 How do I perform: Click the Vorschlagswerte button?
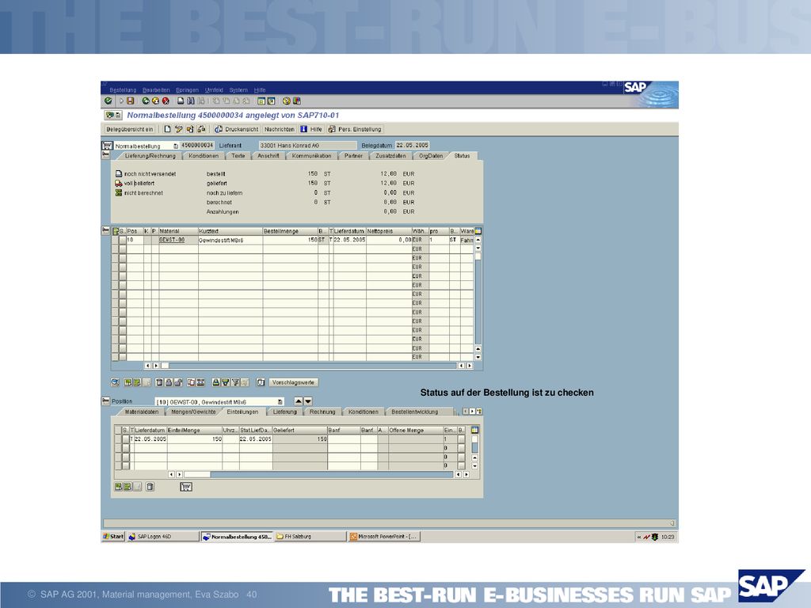[x=293, y=382]
